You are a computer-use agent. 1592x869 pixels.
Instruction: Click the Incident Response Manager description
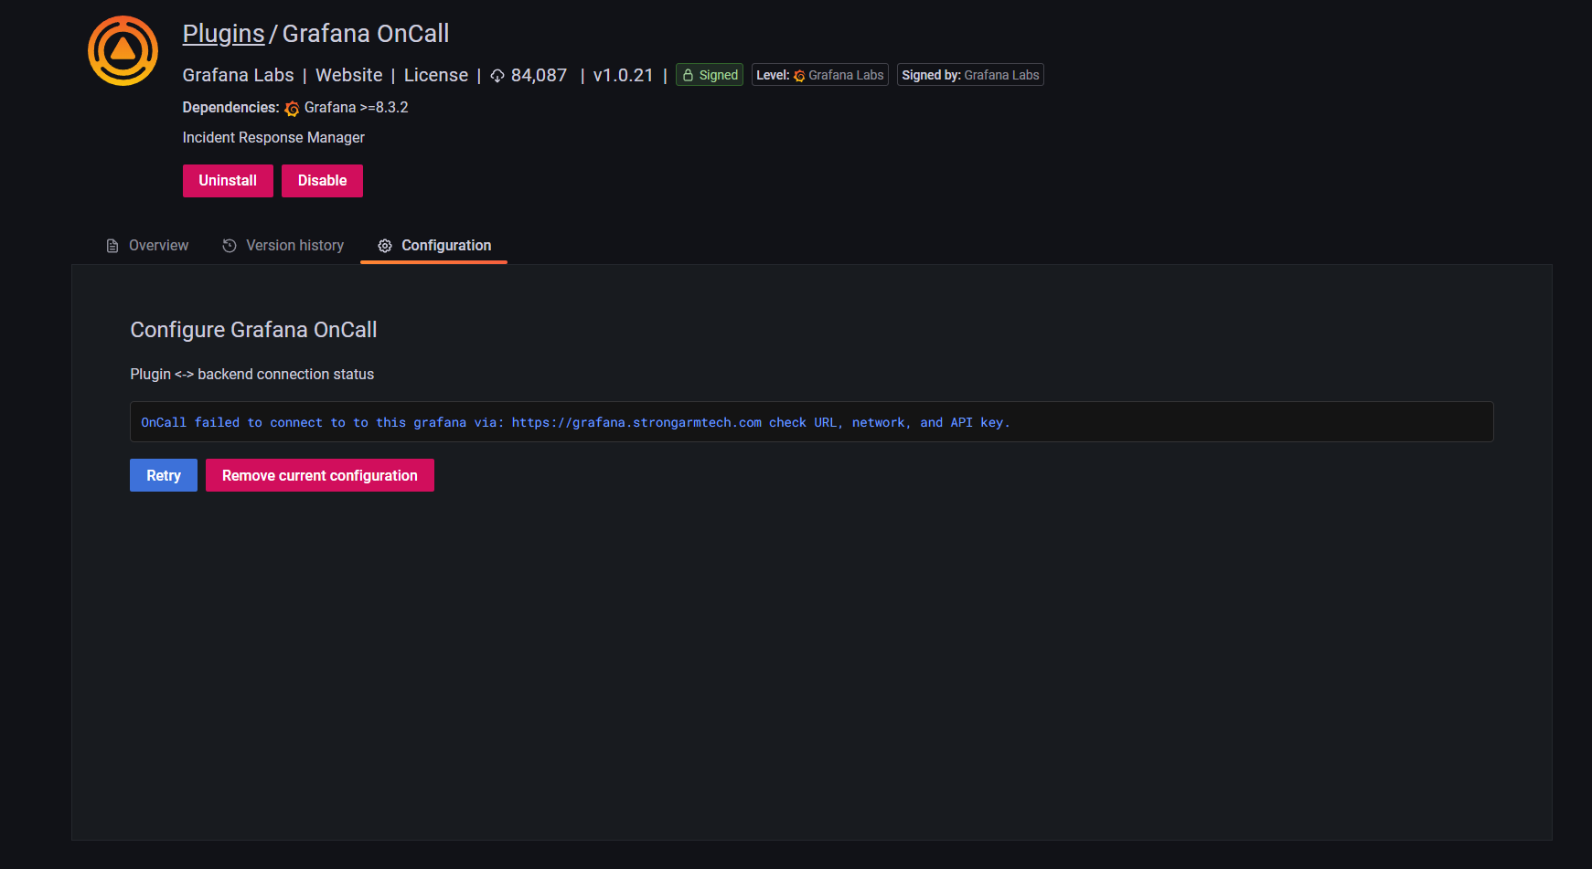coord(273,138)
